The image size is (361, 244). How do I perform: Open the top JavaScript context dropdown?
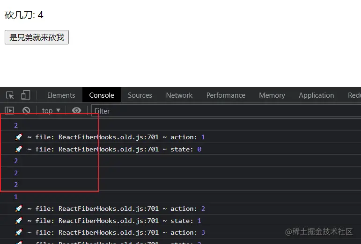tap(51, 110)
